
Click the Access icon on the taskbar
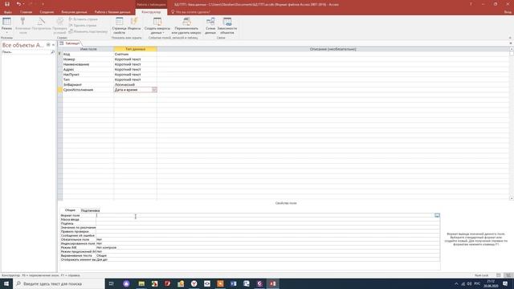(273, 283)
